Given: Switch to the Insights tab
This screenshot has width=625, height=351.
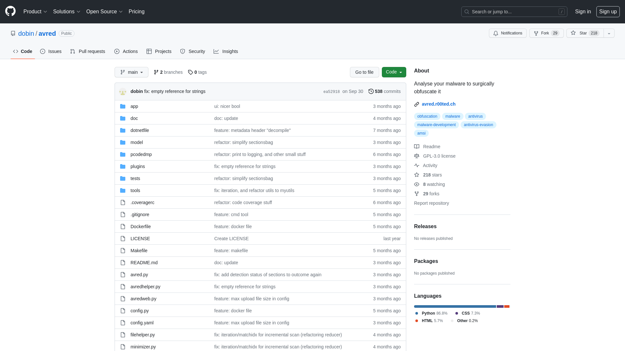Looking at the screenshot, I should coord(226,51).
